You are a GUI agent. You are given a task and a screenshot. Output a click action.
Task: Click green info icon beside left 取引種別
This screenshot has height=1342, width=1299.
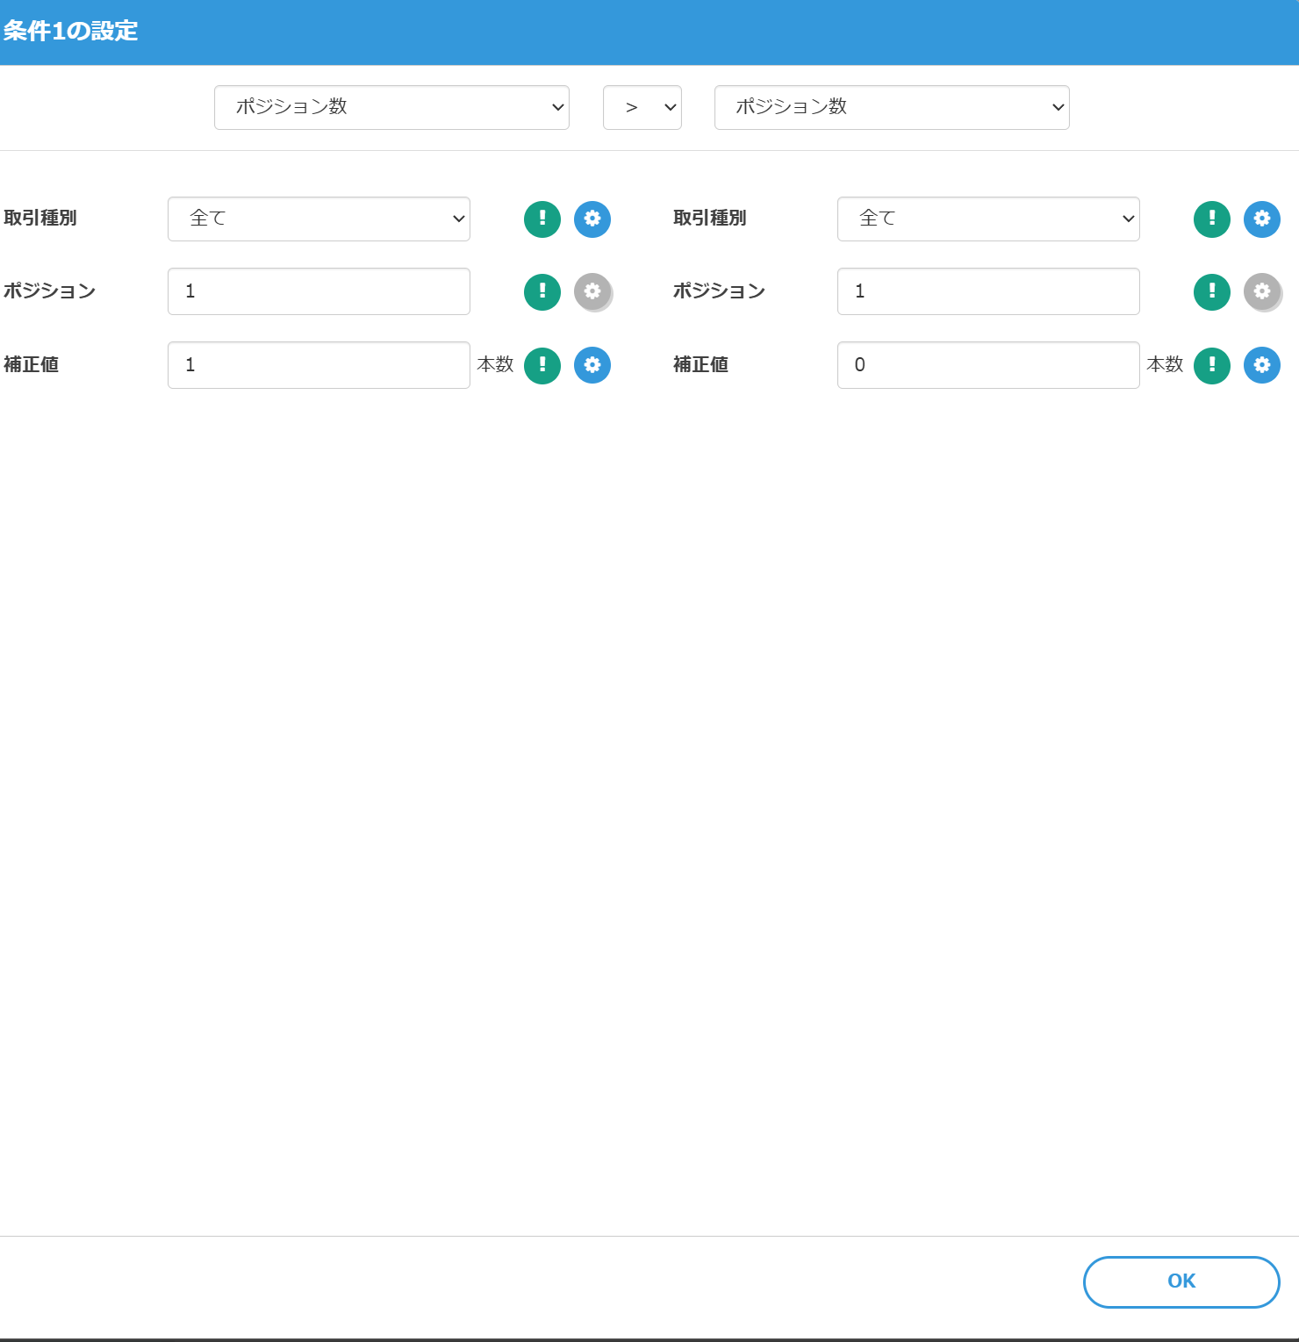pos(542,219)
